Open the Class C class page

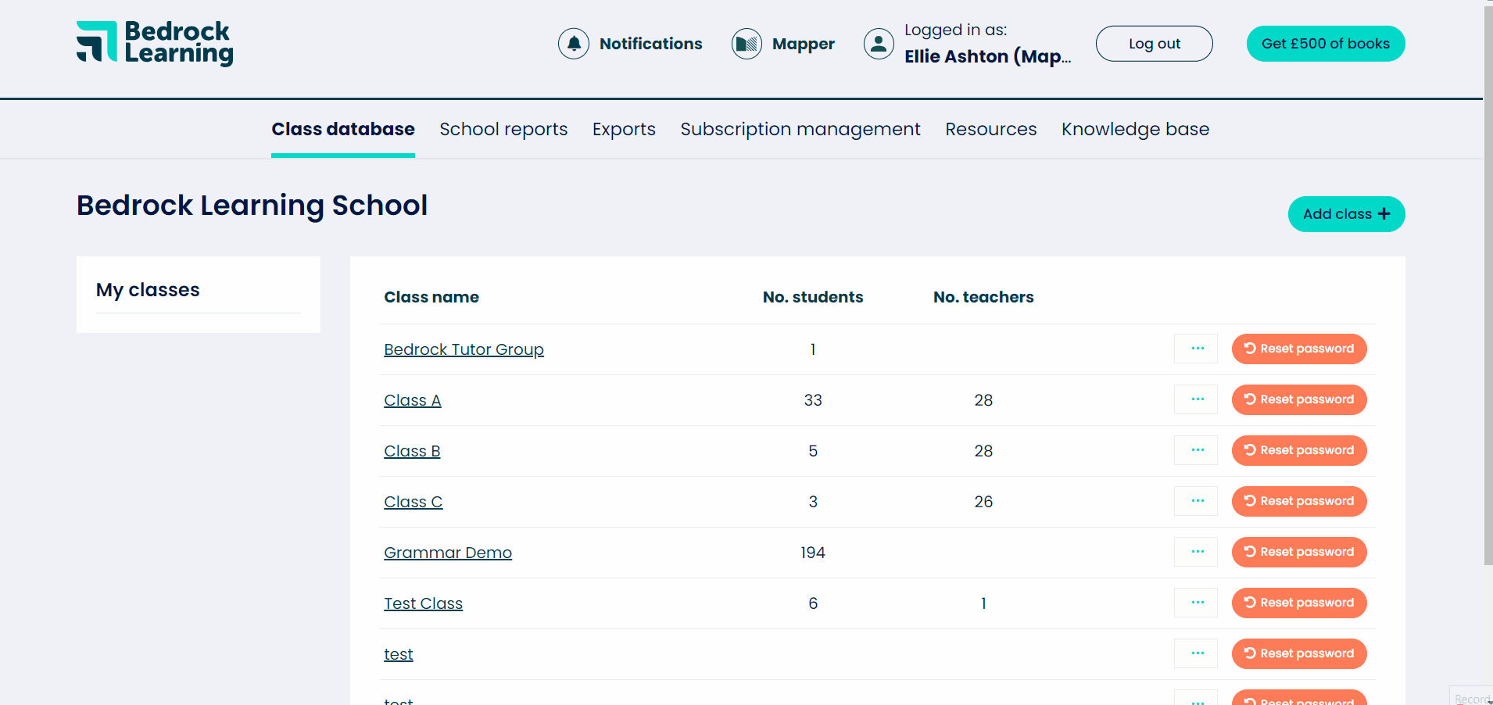pos(413,501)
